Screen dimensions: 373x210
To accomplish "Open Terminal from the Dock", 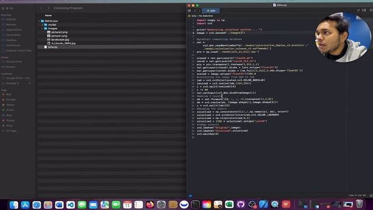I will [195, 205].
